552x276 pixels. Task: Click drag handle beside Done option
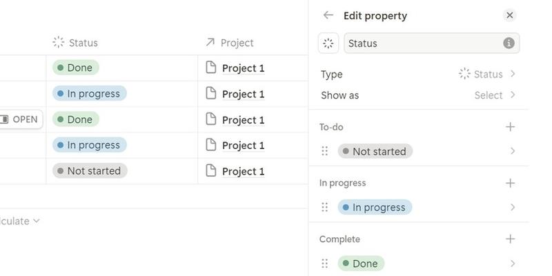tap(326, 264)
